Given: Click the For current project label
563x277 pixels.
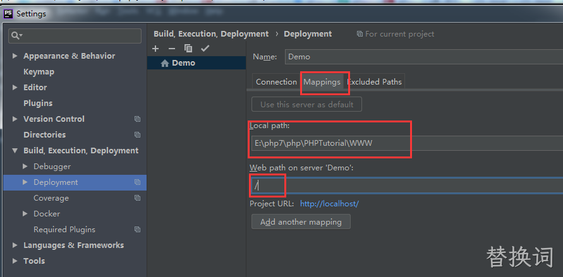Looking at the screenshot, I should click(399, 34).
